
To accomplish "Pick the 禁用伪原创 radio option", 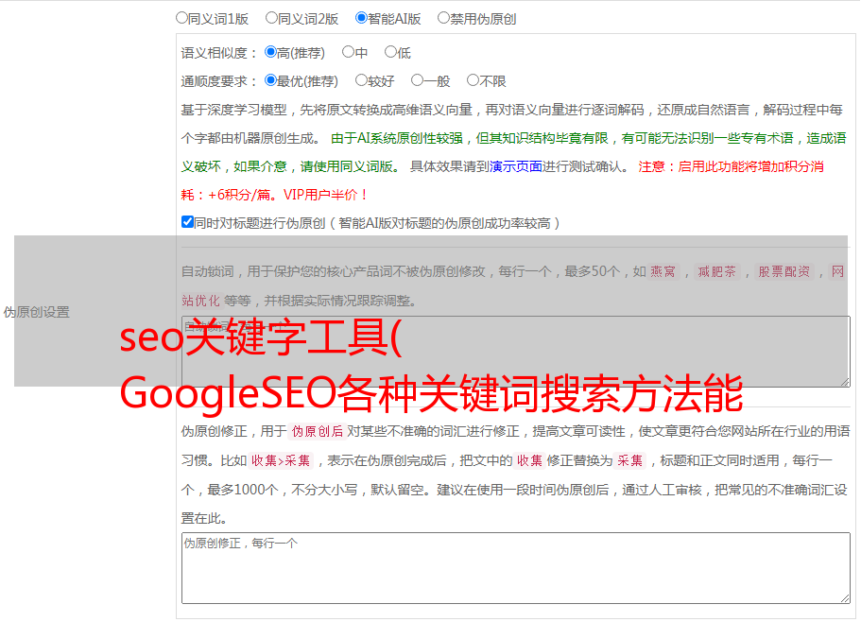I will [x=443, y=18].
